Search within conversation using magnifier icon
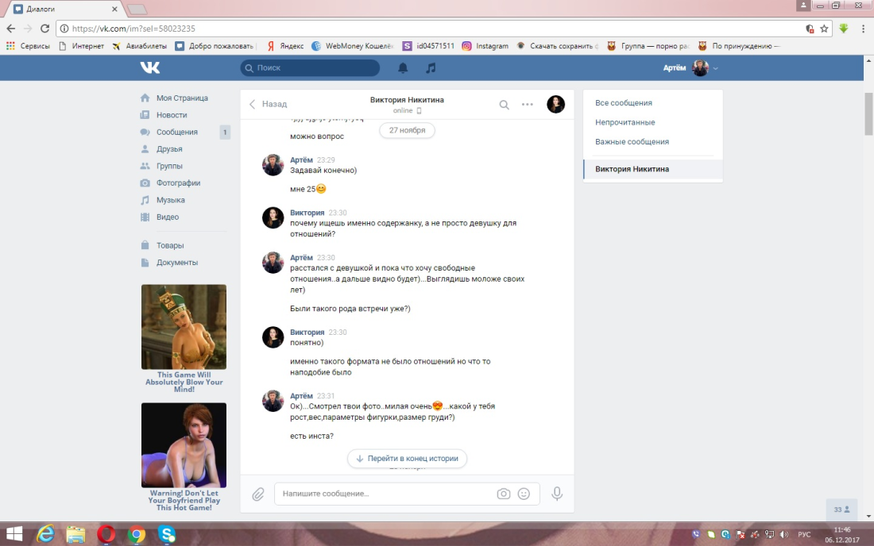Viewport: 874px width, 546px height. click(504, 105)
